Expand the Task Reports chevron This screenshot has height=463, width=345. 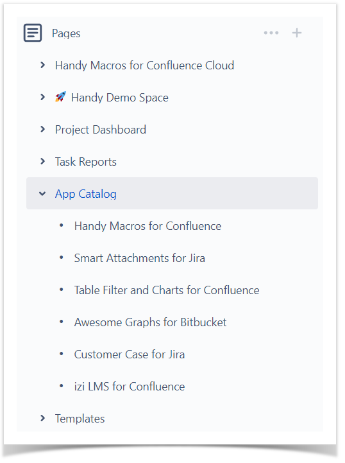[x=42, y=161]
